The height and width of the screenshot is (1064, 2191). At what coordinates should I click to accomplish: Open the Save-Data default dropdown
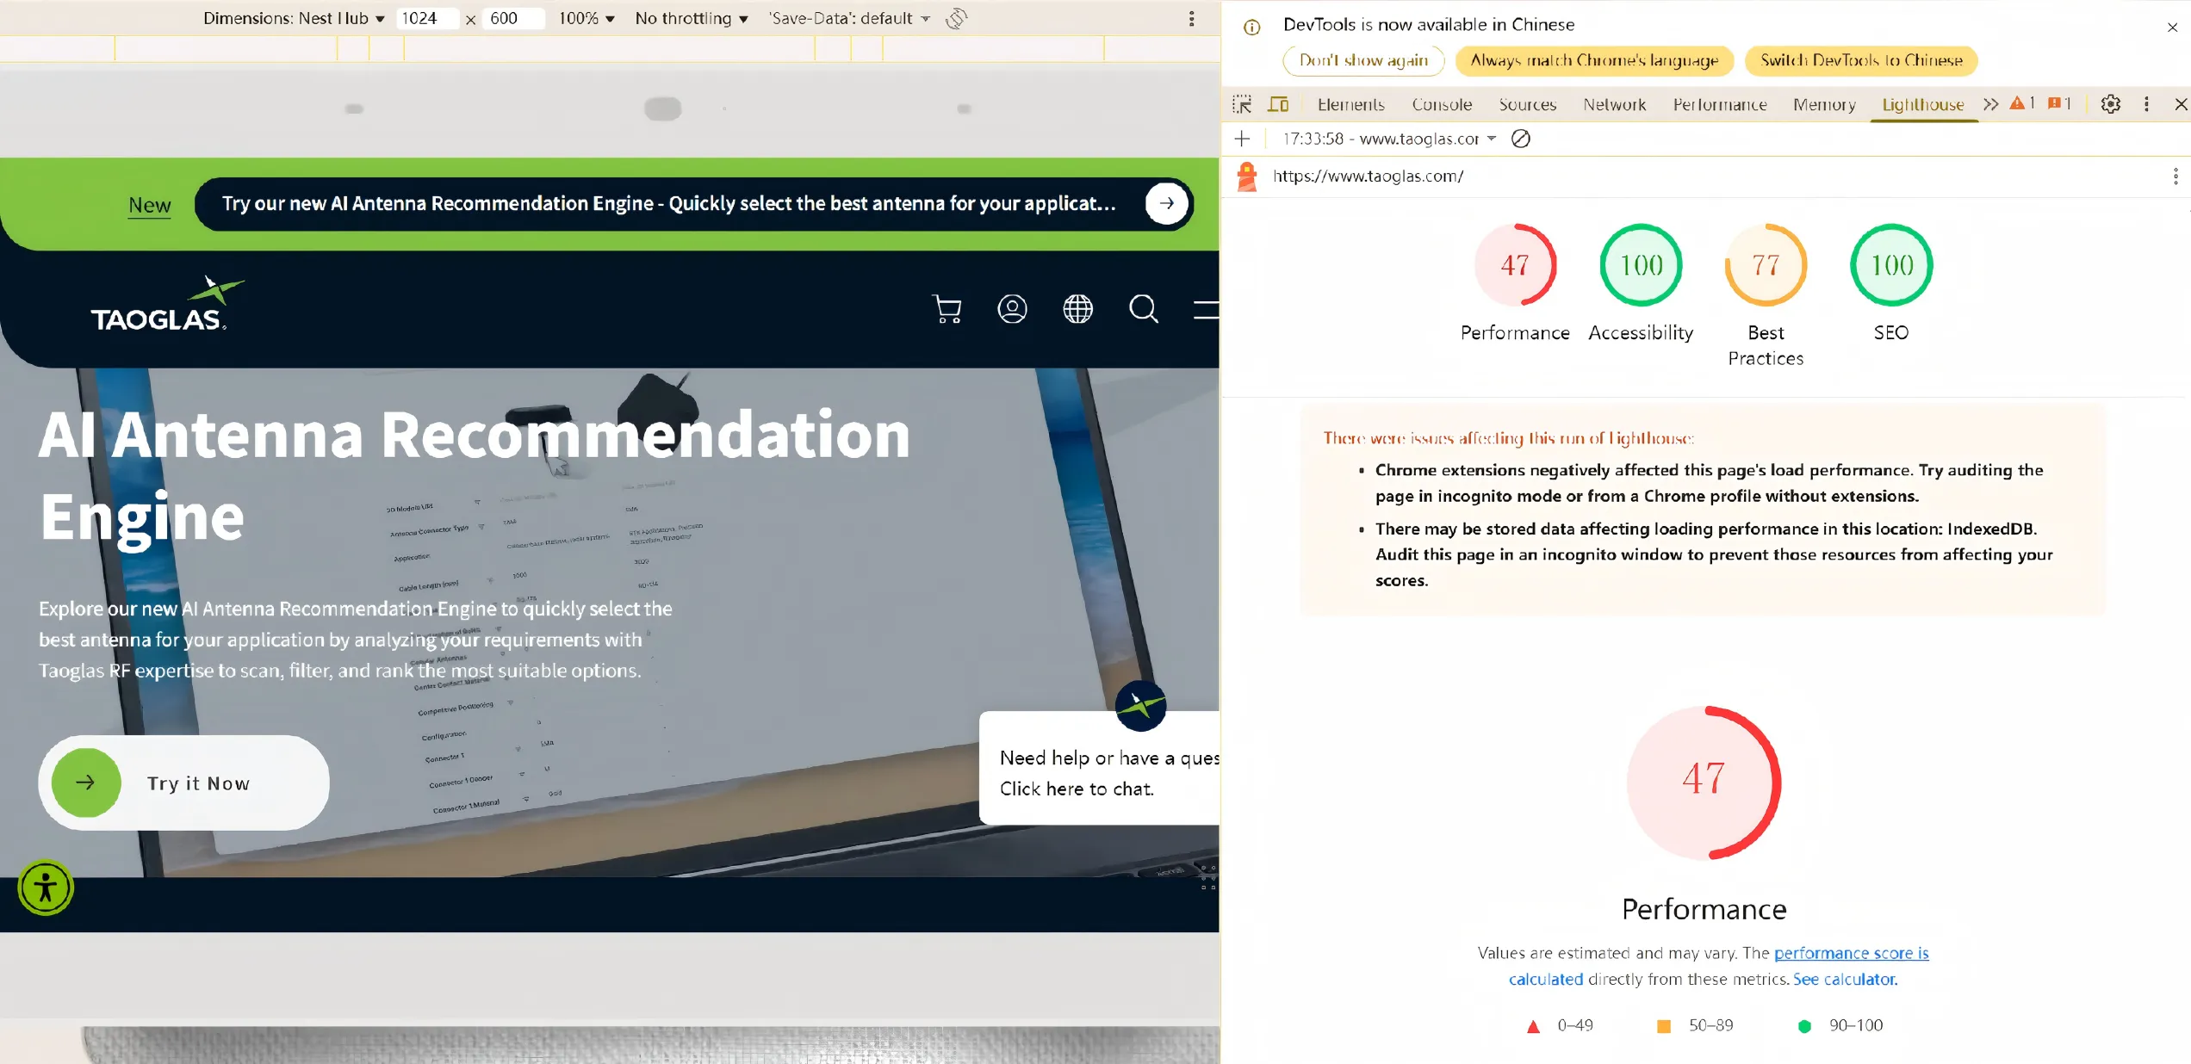point(849,18)
